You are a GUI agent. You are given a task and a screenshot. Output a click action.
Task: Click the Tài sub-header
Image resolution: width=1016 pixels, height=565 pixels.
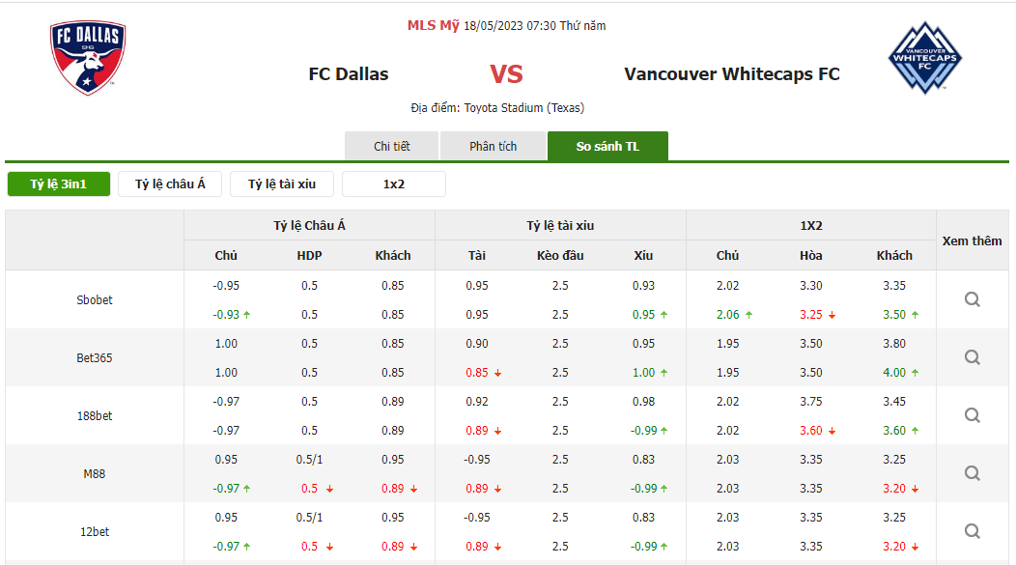(477, 255)
